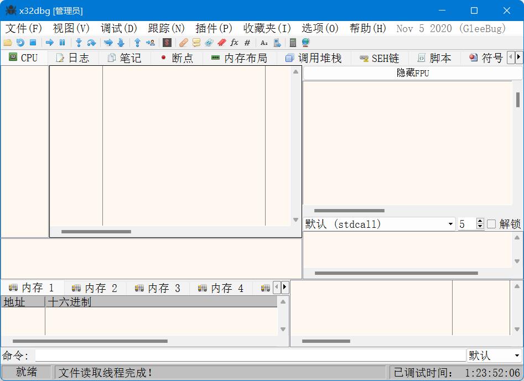This screenshot has height=381, width=524.
Task: Switch to the 内存布局 tab
Action: [239, 58]
